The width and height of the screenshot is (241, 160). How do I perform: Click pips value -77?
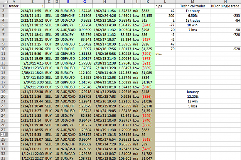[x=165, y=25]
